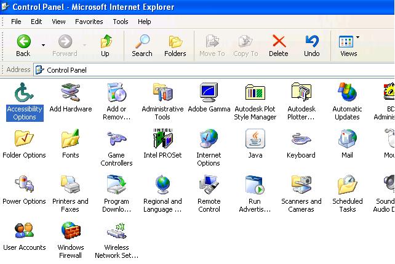395x264 pixels.
Task: Click the Delete toolbar button
Action: (x=279, y=46)
